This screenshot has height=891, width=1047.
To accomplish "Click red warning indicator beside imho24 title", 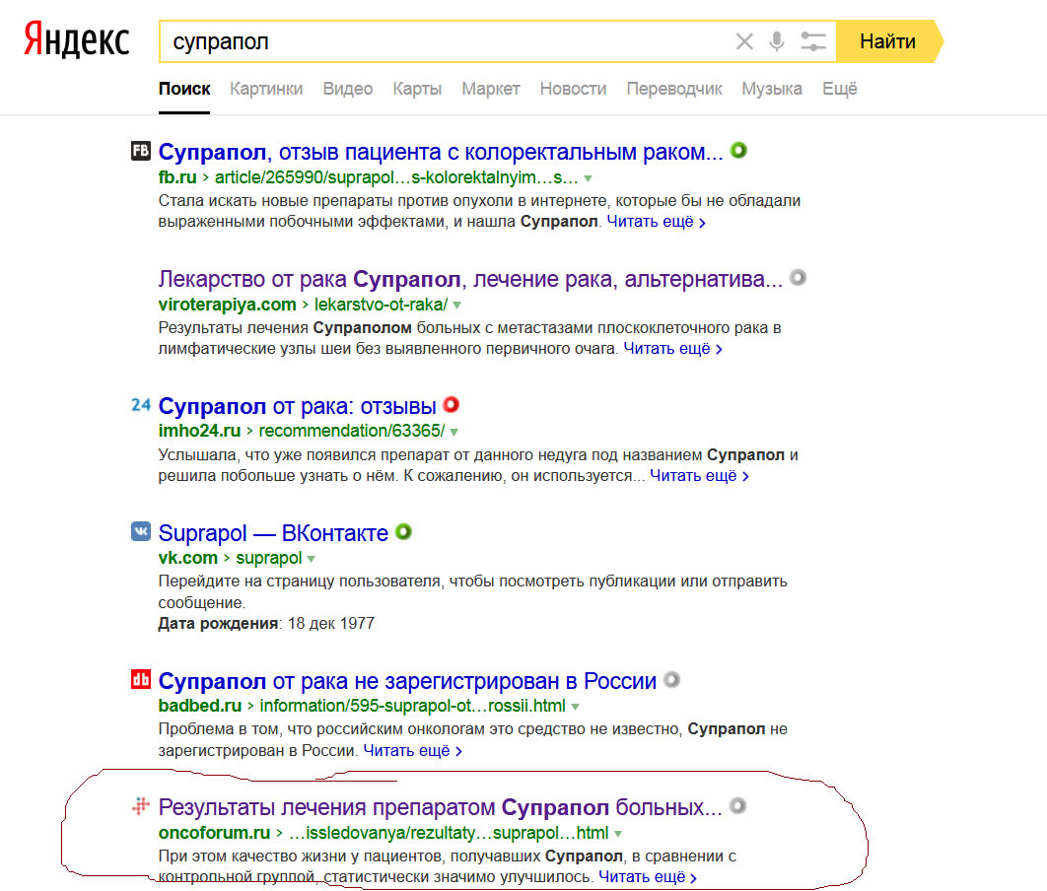I will click(x=452, y=404).
